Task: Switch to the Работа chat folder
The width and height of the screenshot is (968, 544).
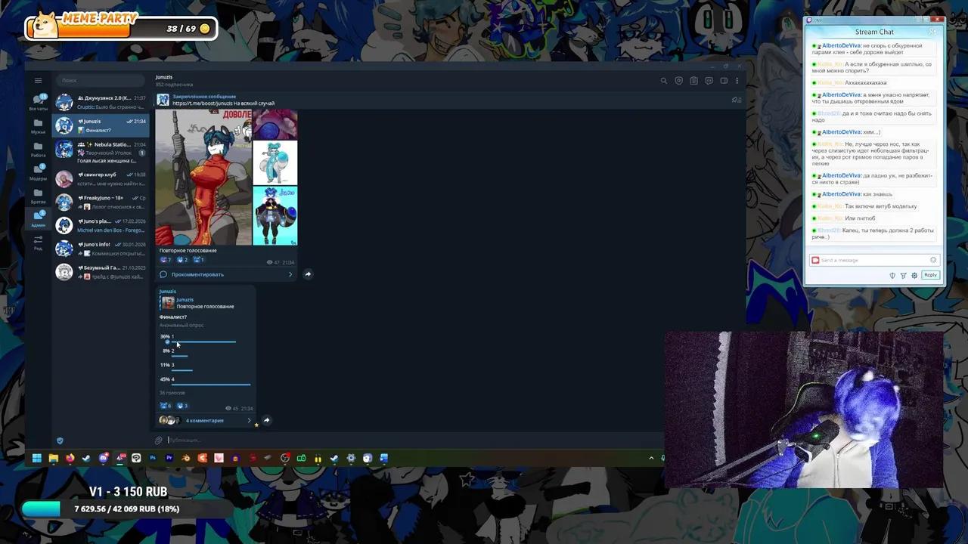Action: point(38,149)
